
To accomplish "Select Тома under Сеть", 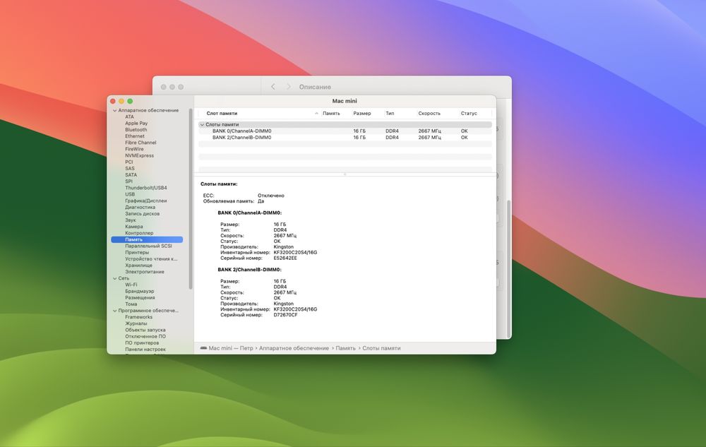I will tap(131, 304).
